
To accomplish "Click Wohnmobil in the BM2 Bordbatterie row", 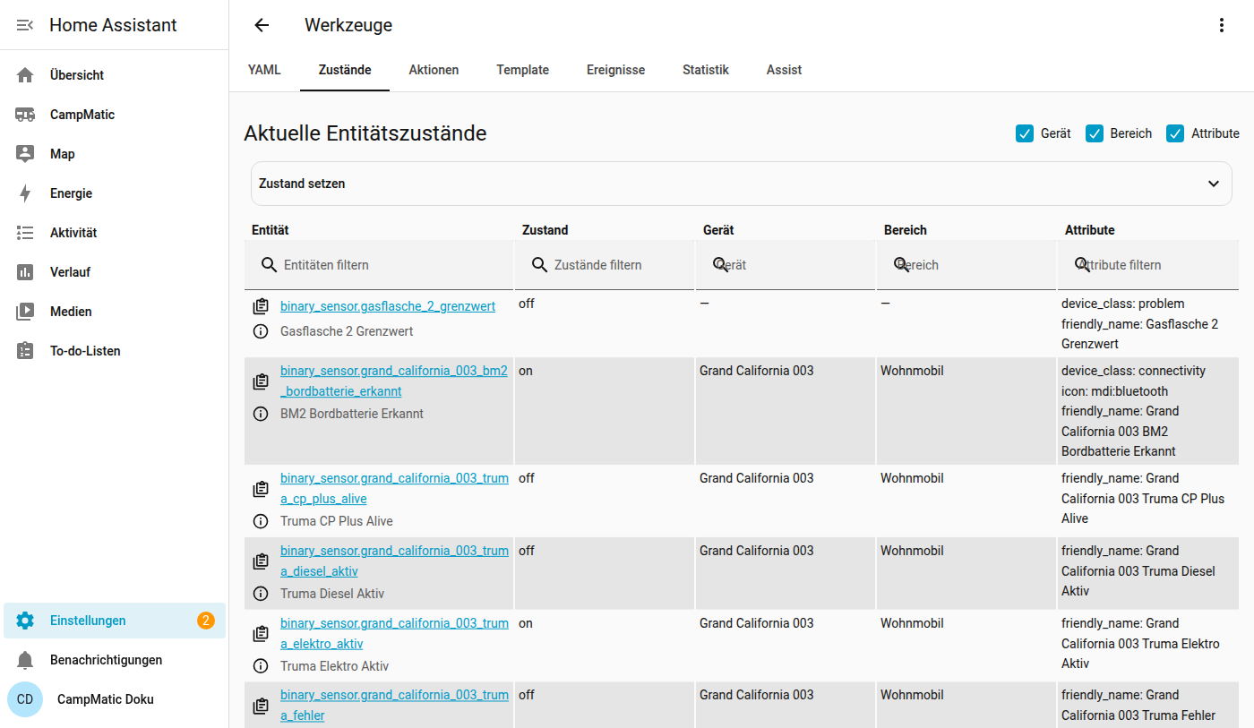I will click(x=912, y=371).
